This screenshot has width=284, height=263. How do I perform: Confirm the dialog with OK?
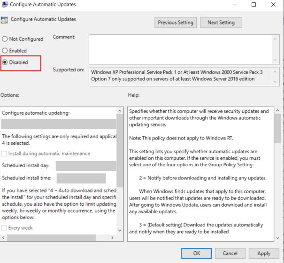point(196,253)
